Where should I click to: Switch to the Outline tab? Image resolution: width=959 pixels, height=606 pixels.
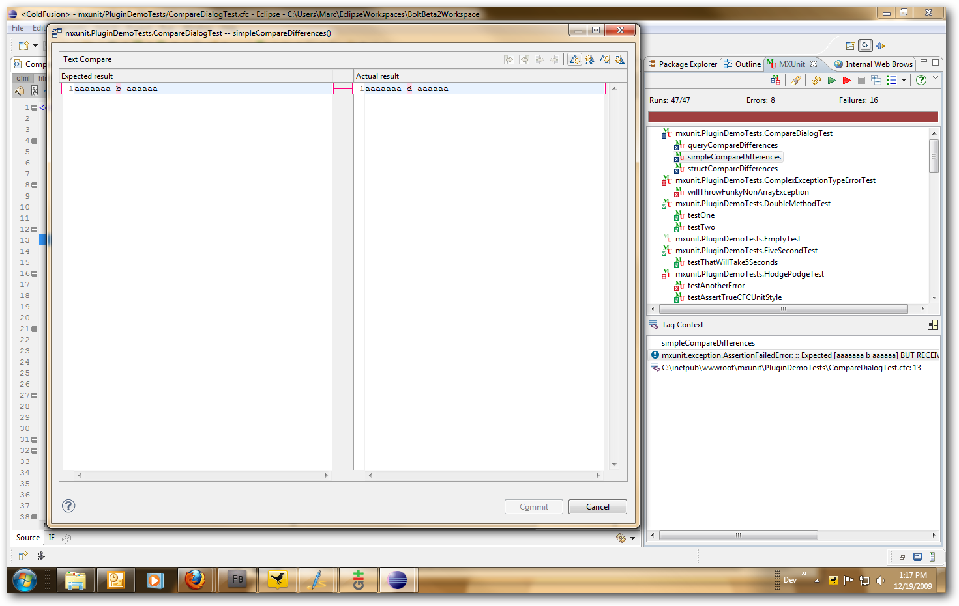tap(742, 64)
